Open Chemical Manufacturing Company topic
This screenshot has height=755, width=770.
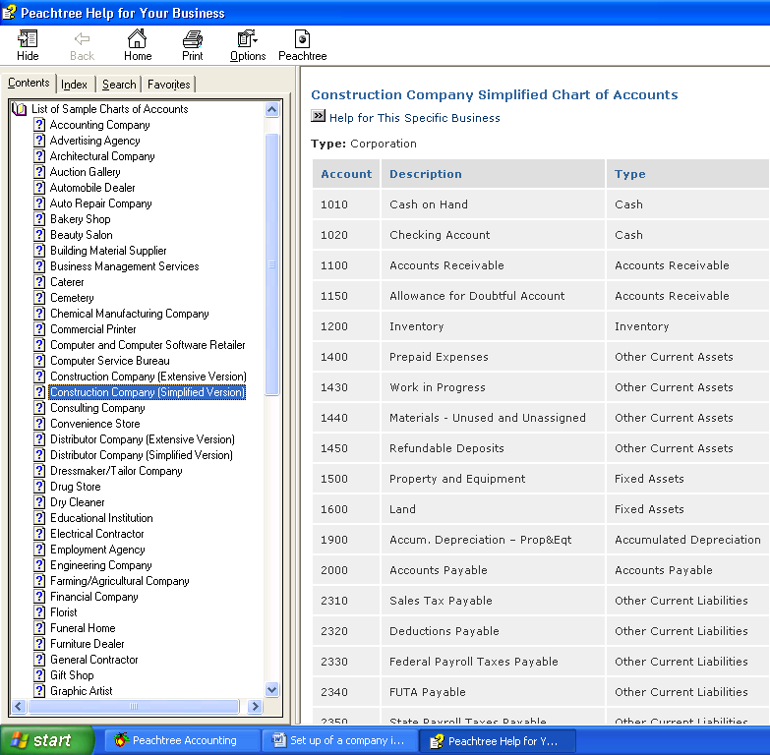pyautogui.click(x=130, y=314)
